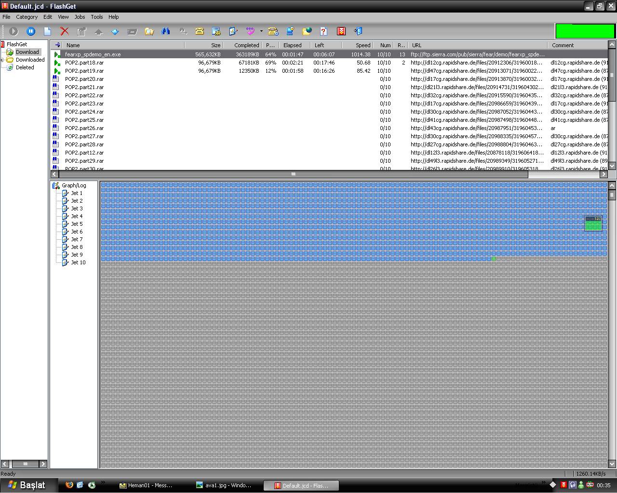Open the Help menu
Viewport: 617px width, 493px height.
click(113, 17)
